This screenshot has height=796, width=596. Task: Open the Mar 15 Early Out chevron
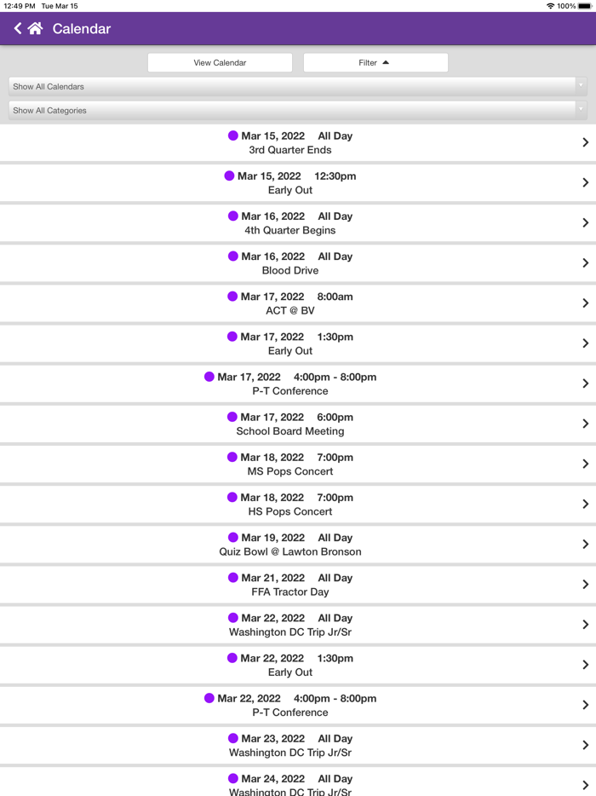click(x=585, y=182)
